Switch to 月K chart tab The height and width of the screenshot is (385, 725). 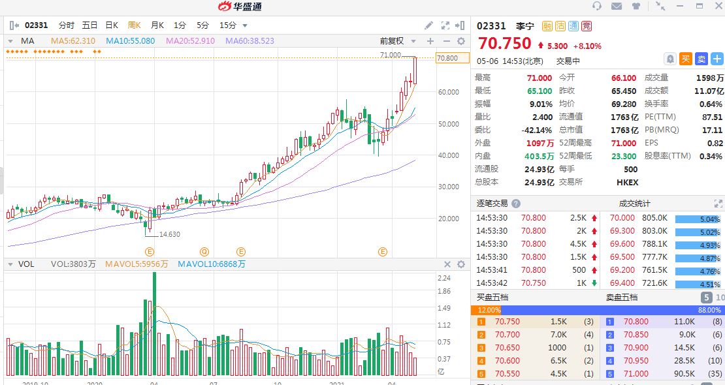[x=157, y=25]
